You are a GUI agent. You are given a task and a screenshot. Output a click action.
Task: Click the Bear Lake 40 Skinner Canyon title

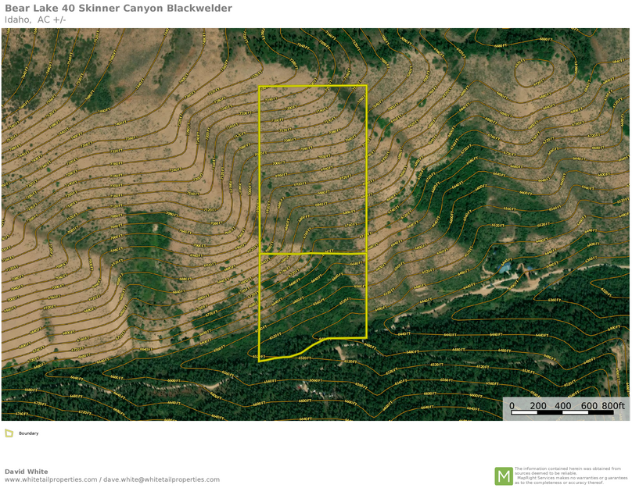point(118,9)
